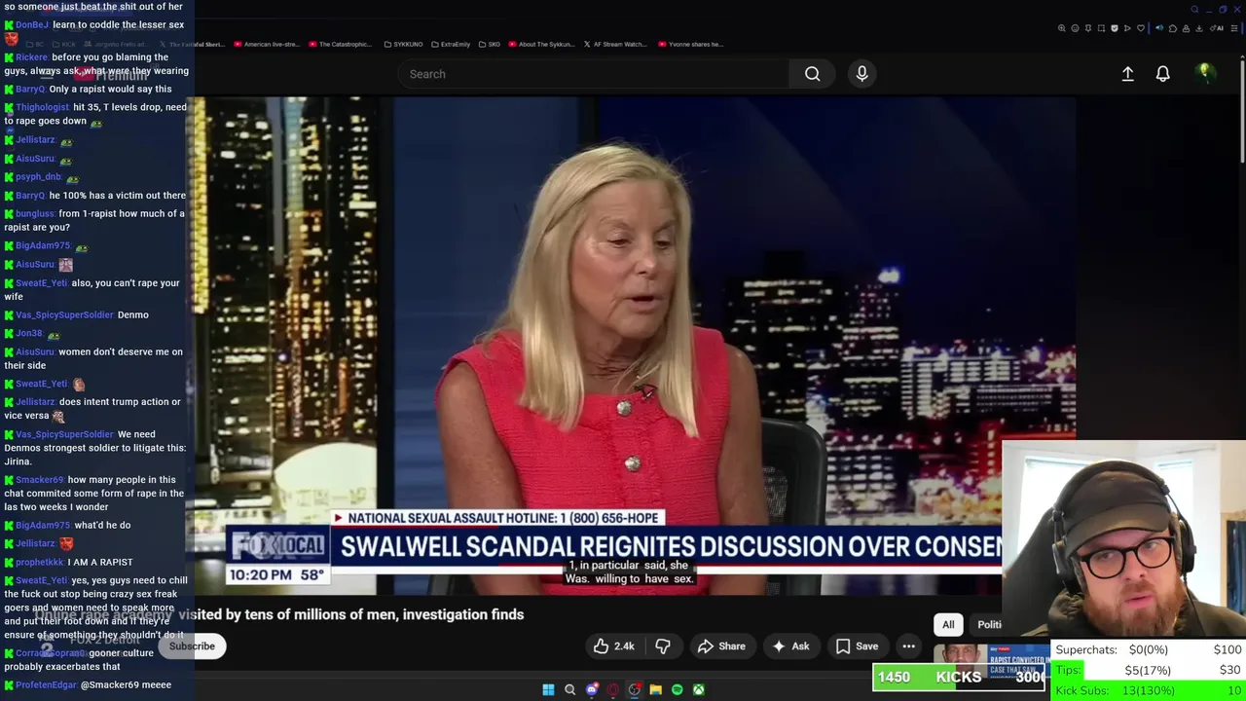Open the About The Sykkun... bookmark

tap(541, 44)
